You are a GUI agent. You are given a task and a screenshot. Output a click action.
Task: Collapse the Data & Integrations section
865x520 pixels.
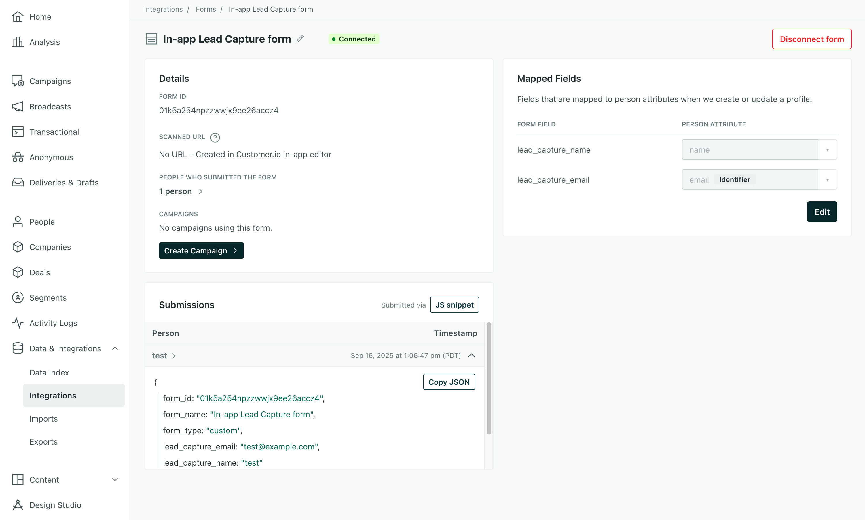click(x=115, y=348)
